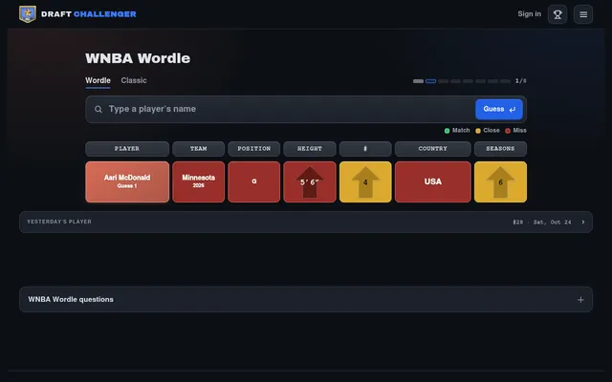This screenshot has width=612, height=382.
Task: Click the Draft Challenger shield logo
Action: [x=28, y=14]
